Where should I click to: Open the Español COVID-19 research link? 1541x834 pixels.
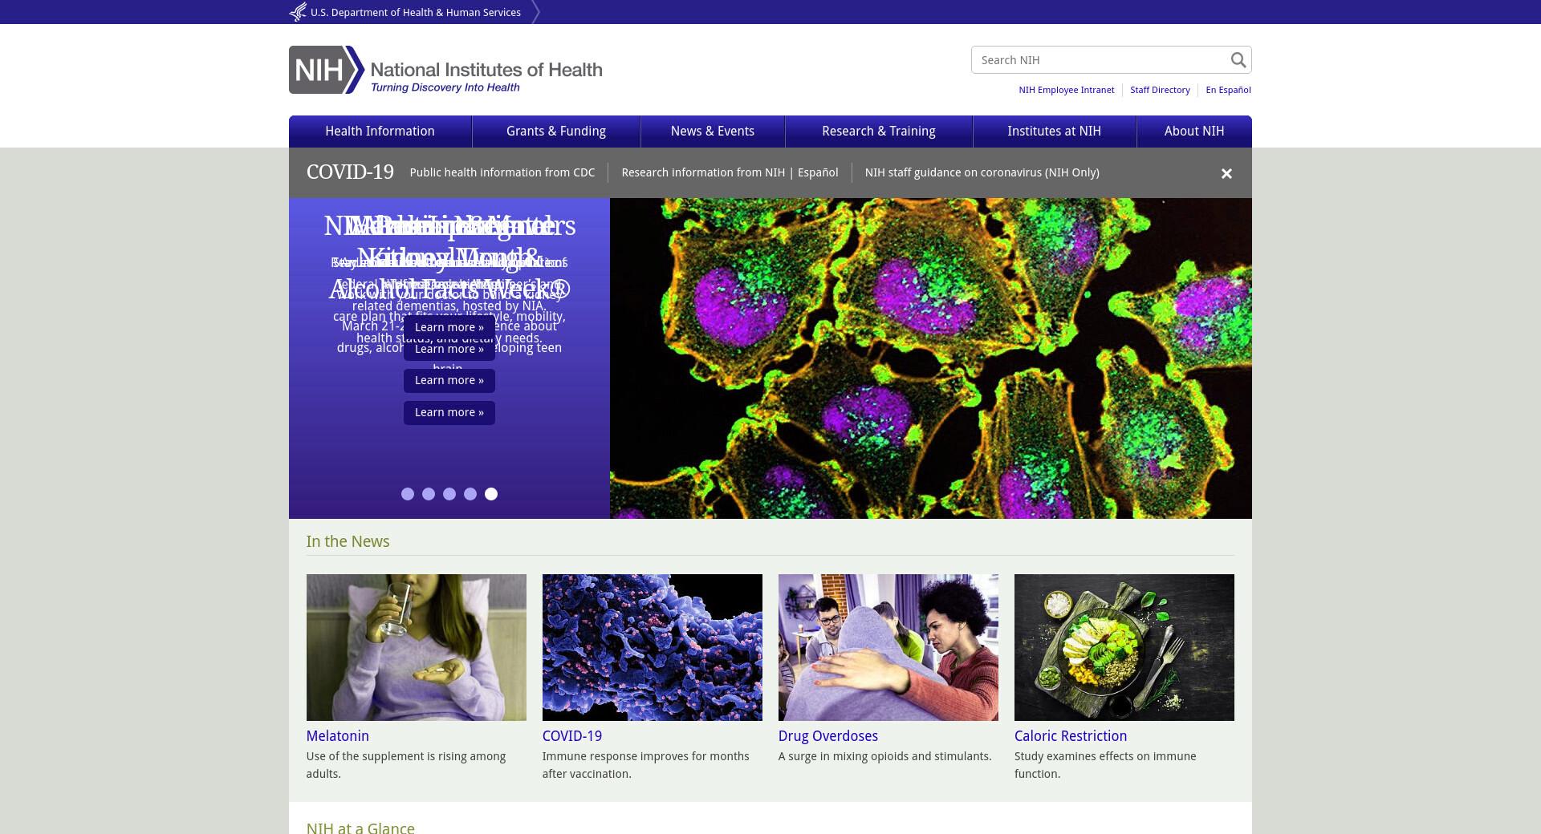point(818,172)
